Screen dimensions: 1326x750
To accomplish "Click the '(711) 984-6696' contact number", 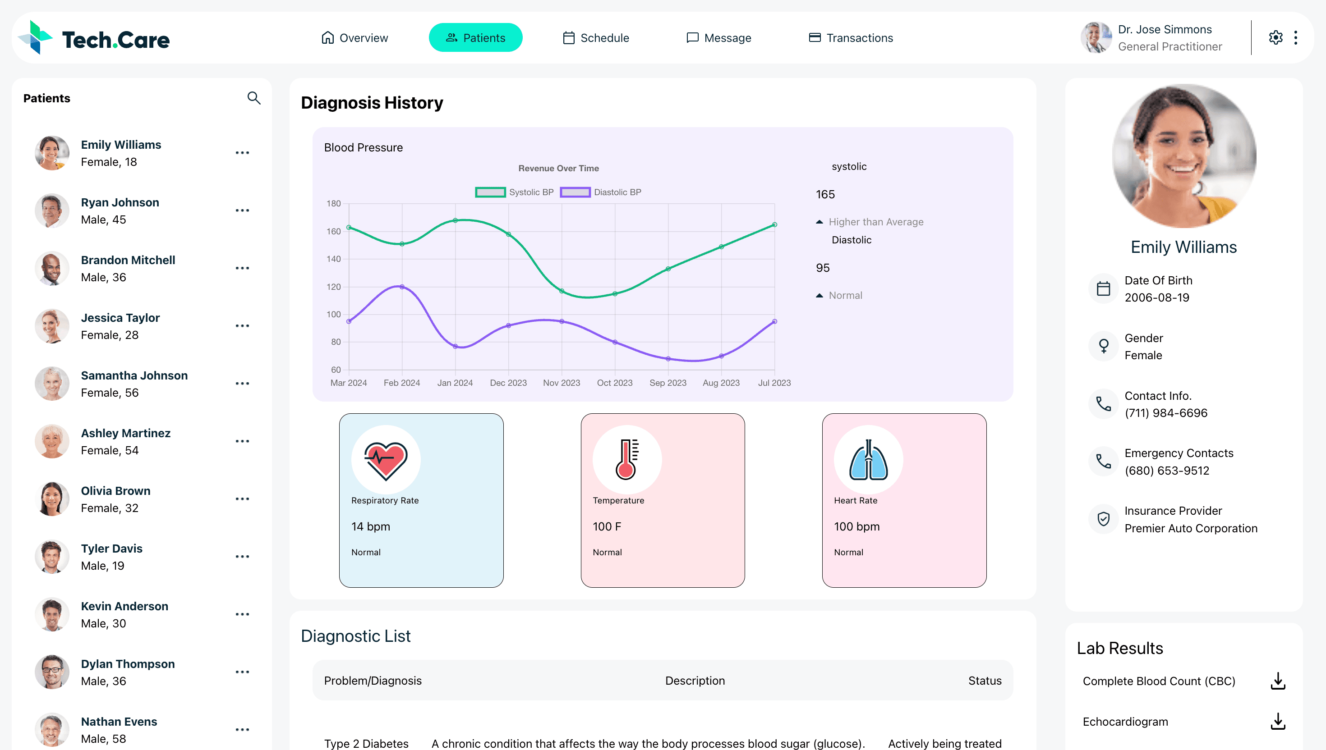I will point(1166,412).
